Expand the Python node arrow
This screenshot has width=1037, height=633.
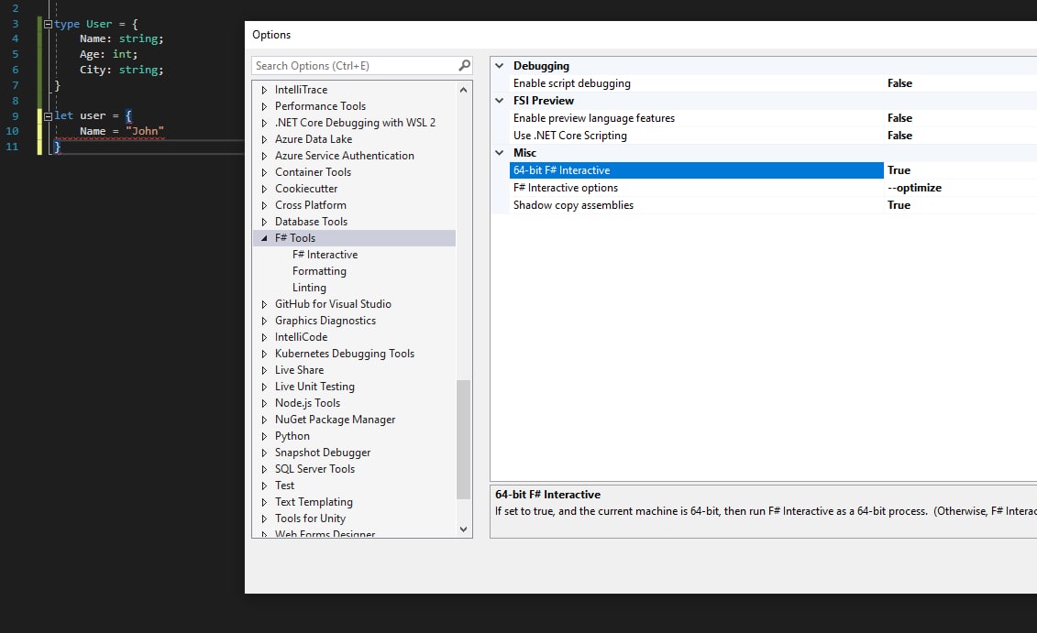(x=265, y=436)
